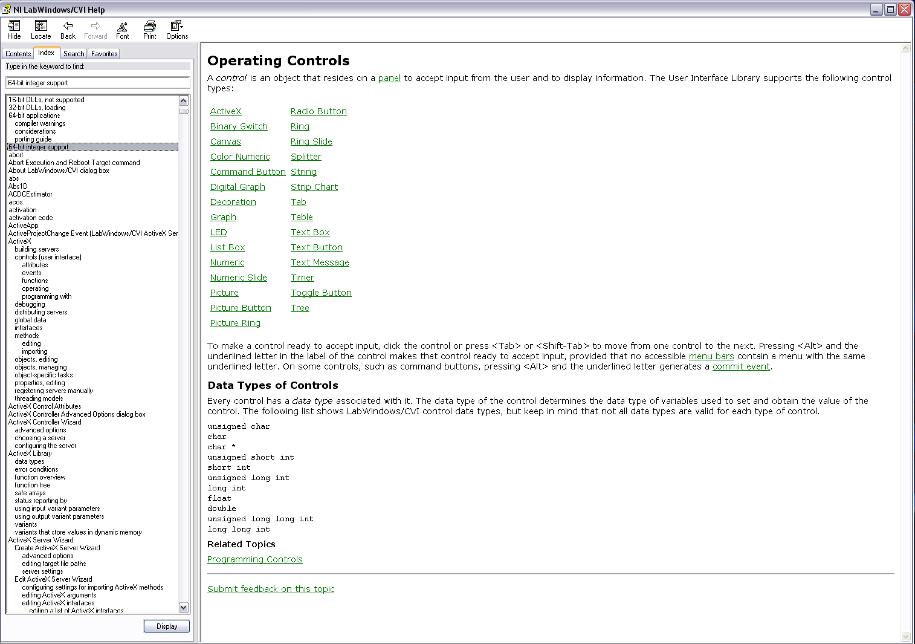Switch to the Favorites tab
The height and width of the screenshot is (644, 915).
pos(104,54)
